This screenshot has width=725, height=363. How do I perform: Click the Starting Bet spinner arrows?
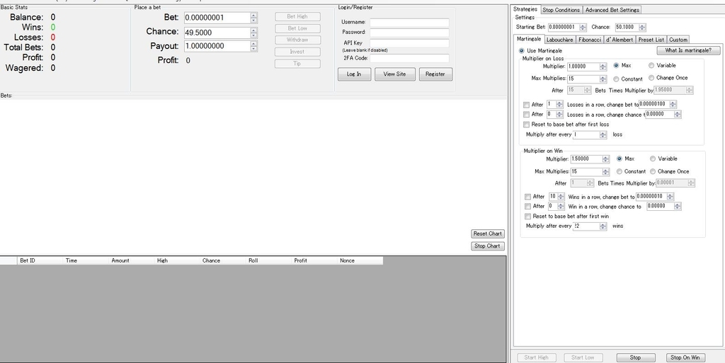pos(583,28)
